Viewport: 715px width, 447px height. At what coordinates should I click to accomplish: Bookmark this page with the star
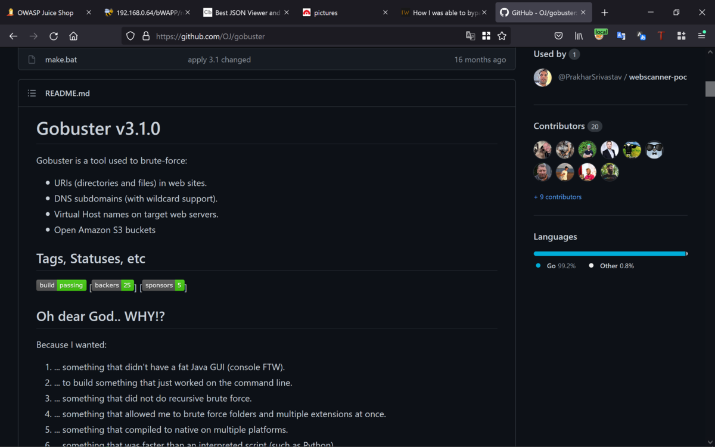(502, 36)
